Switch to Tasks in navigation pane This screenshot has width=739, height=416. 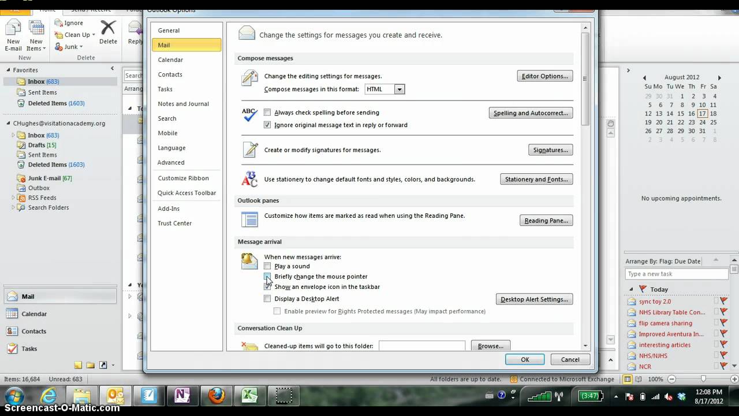click(61, 348)
